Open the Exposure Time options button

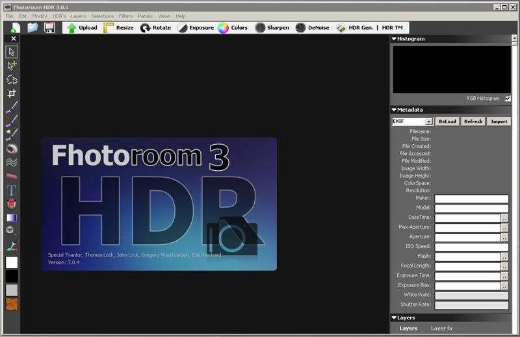504,276
